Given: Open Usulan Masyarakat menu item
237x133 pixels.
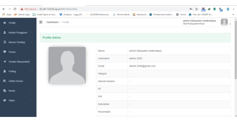Looking at the screenshot, I should pos(18,61).
